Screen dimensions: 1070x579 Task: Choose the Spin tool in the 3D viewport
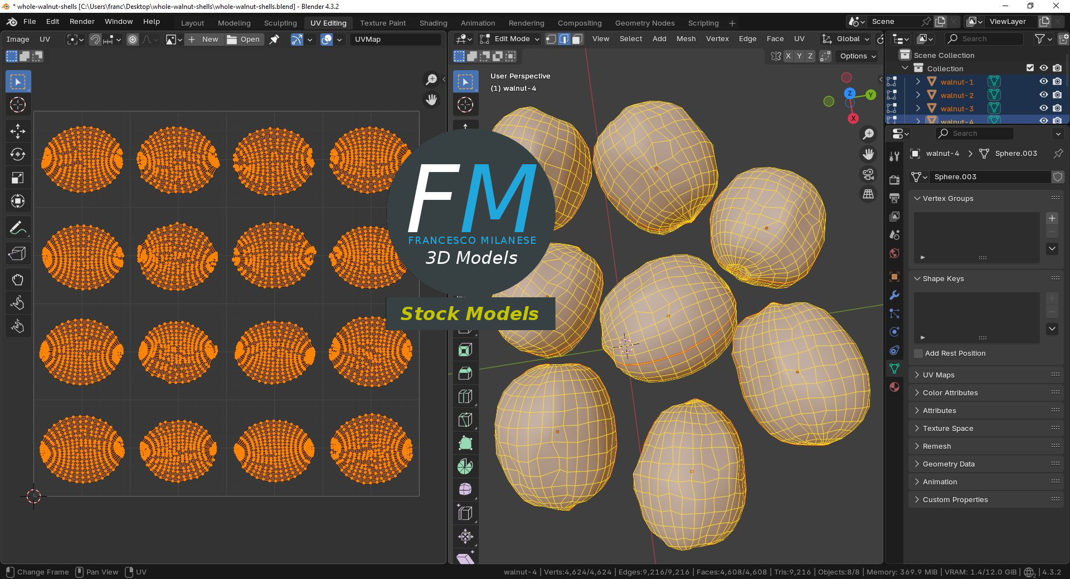[465, 467]
